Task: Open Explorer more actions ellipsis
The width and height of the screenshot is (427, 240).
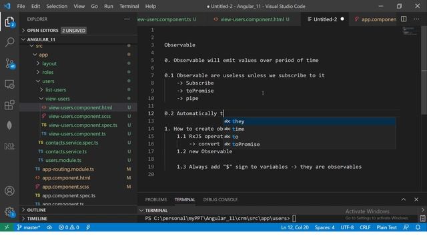Action: [127, 19]
